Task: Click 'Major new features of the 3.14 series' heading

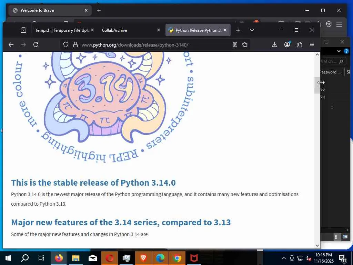Action: tap(121, 223)
